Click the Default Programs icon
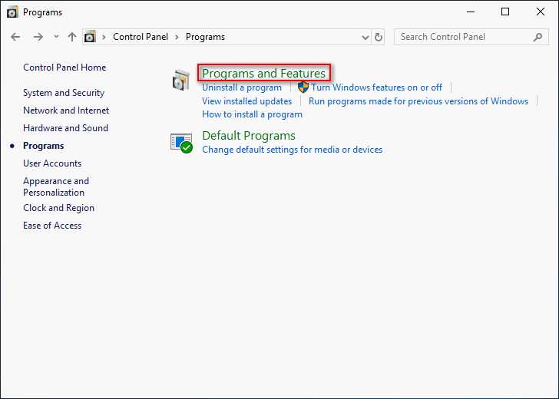 click(181, 143)
